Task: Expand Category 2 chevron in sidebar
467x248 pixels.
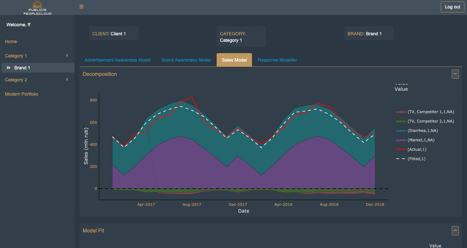Action: tap(67, 80)
